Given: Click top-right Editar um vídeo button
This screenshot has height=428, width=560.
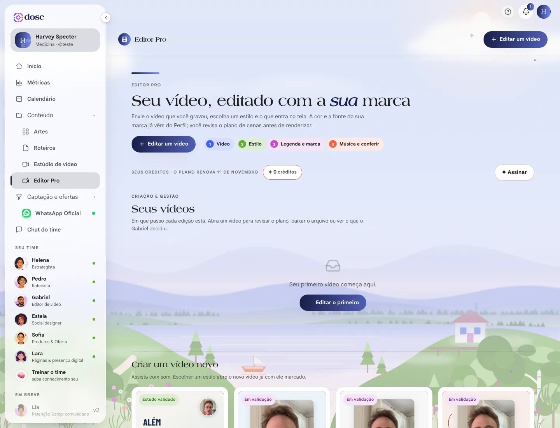Looking at the screenshot, I should pyautogui.click(x=515, y=39).
